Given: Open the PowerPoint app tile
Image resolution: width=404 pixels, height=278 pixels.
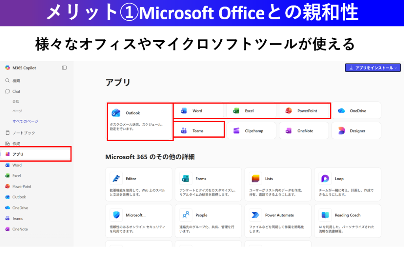Looking at the screenshot, I should pyautogui.click(x=303, y=111).
